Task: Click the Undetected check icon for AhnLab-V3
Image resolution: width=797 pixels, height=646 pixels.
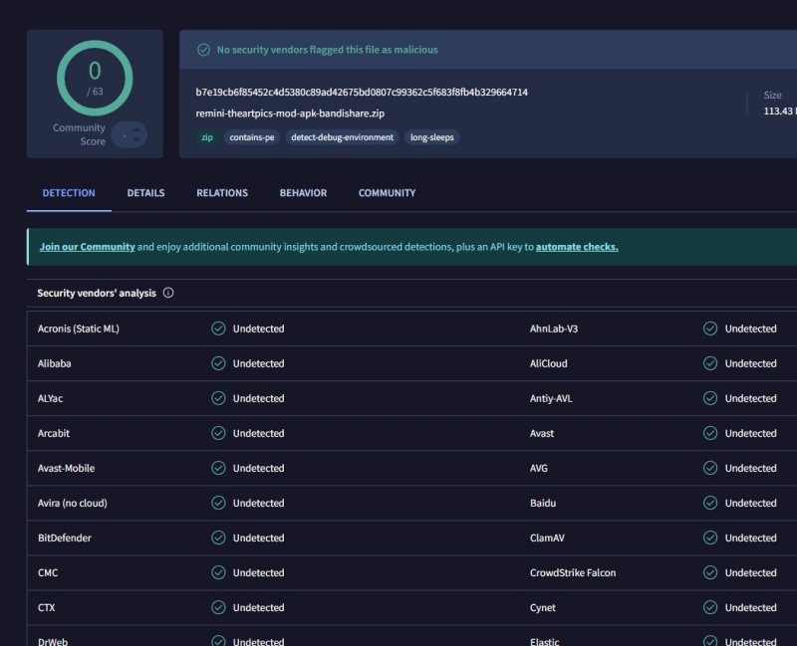Action: coord(710,328)
